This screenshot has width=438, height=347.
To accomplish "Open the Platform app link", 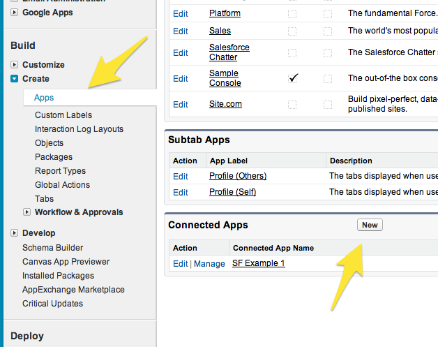I will pos(225,13).
